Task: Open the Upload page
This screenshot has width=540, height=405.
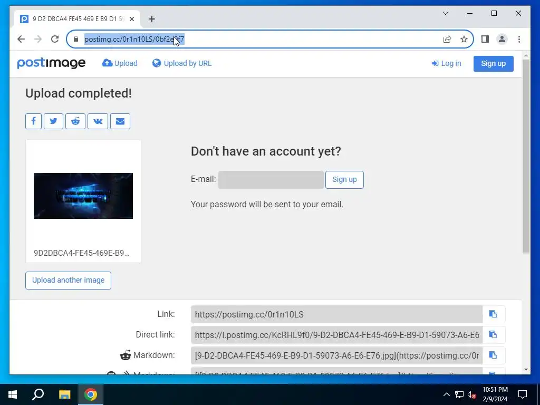Action: (120, 63)
